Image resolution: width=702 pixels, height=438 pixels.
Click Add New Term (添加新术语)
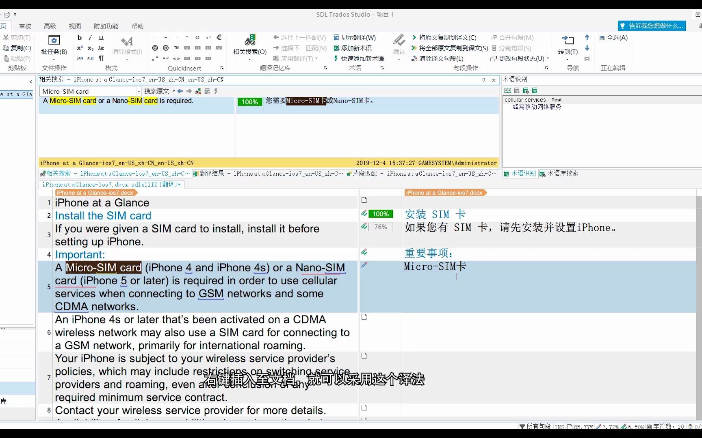[353, 48]
